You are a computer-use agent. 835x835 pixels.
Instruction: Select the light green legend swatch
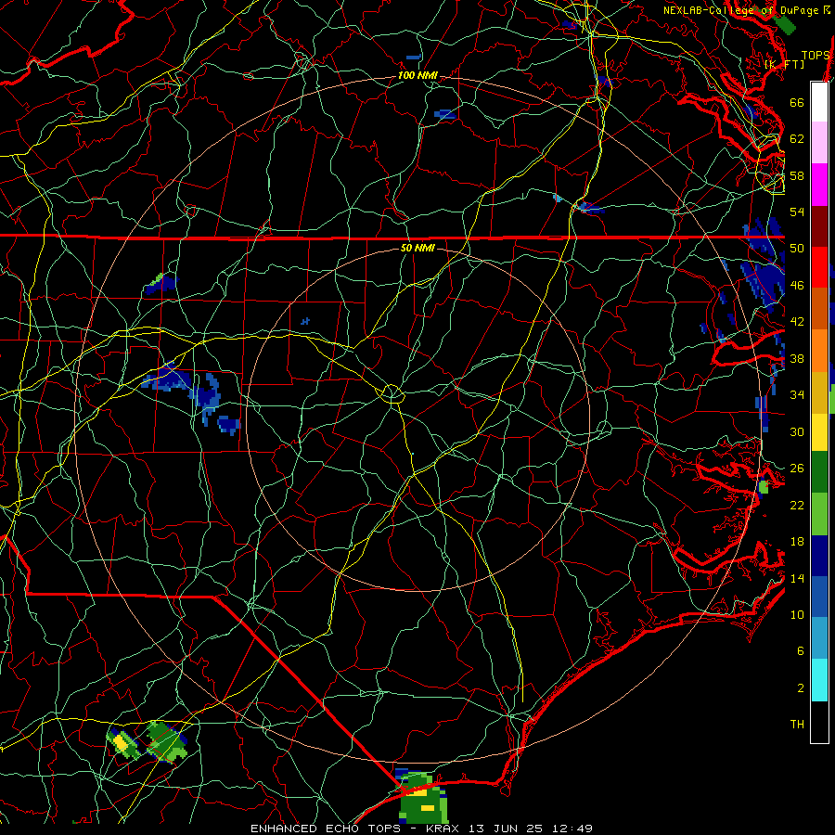tap(819, 514)
